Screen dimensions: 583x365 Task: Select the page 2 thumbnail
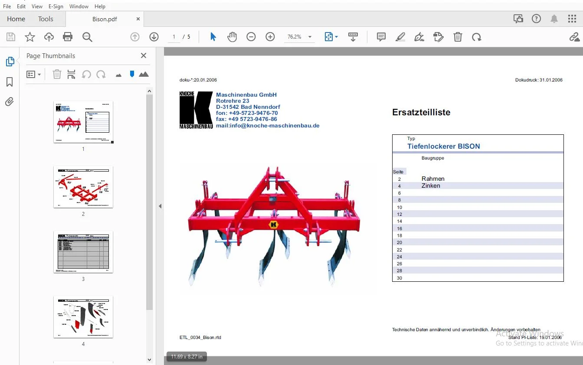(x=83, y=187)
